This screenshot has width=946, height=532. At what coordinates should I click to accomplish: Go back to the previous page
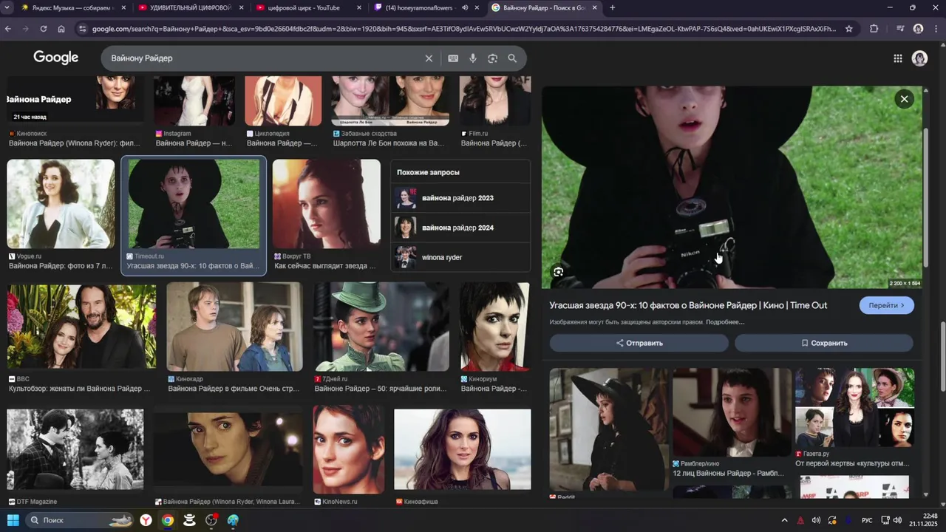tap(8, 29)
